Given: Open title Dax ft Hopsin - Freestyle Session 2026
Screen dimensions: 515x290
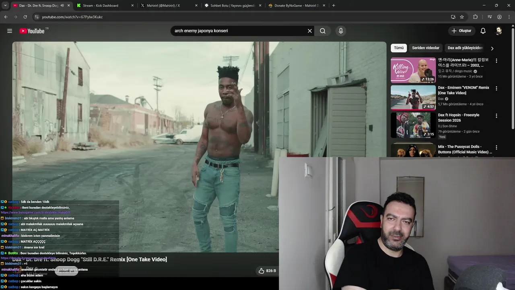Looking at the screenshot, I should click(459, 118).
